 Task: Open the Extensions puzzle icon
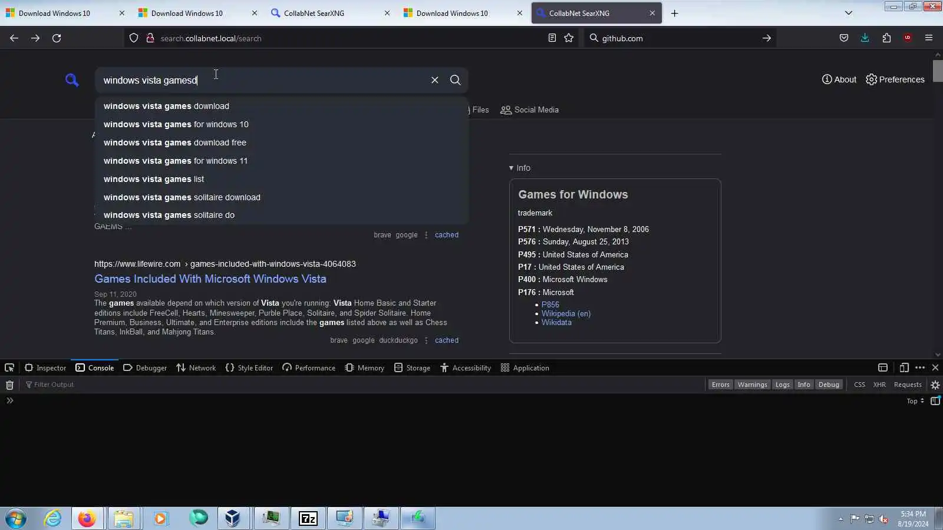[886, 38]
